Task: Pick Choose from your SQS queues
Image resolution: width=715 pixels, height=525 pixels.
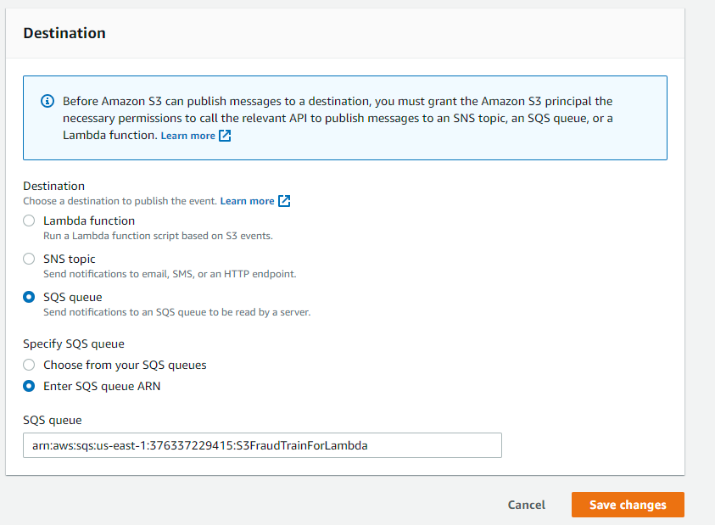Action: coord(29,365)
